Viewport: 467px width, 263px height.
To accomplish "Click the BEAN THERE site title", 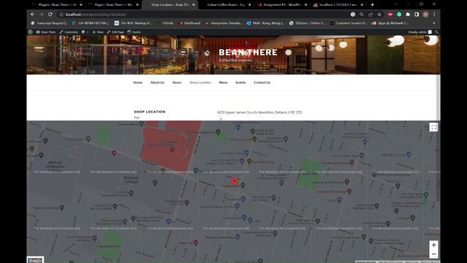I will tap(248, 52).
